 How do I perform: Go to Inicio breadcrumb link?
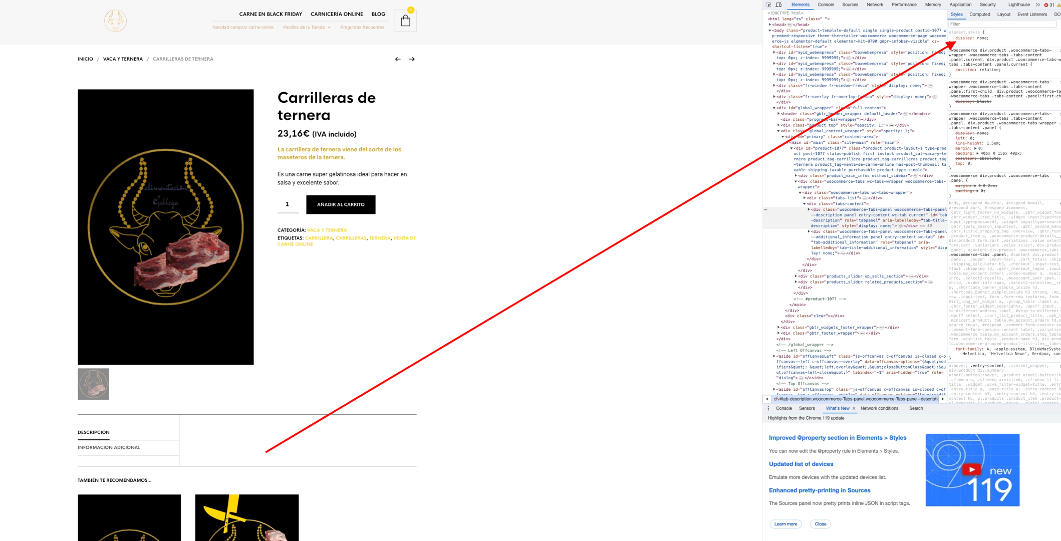click(x=85, y=59)
